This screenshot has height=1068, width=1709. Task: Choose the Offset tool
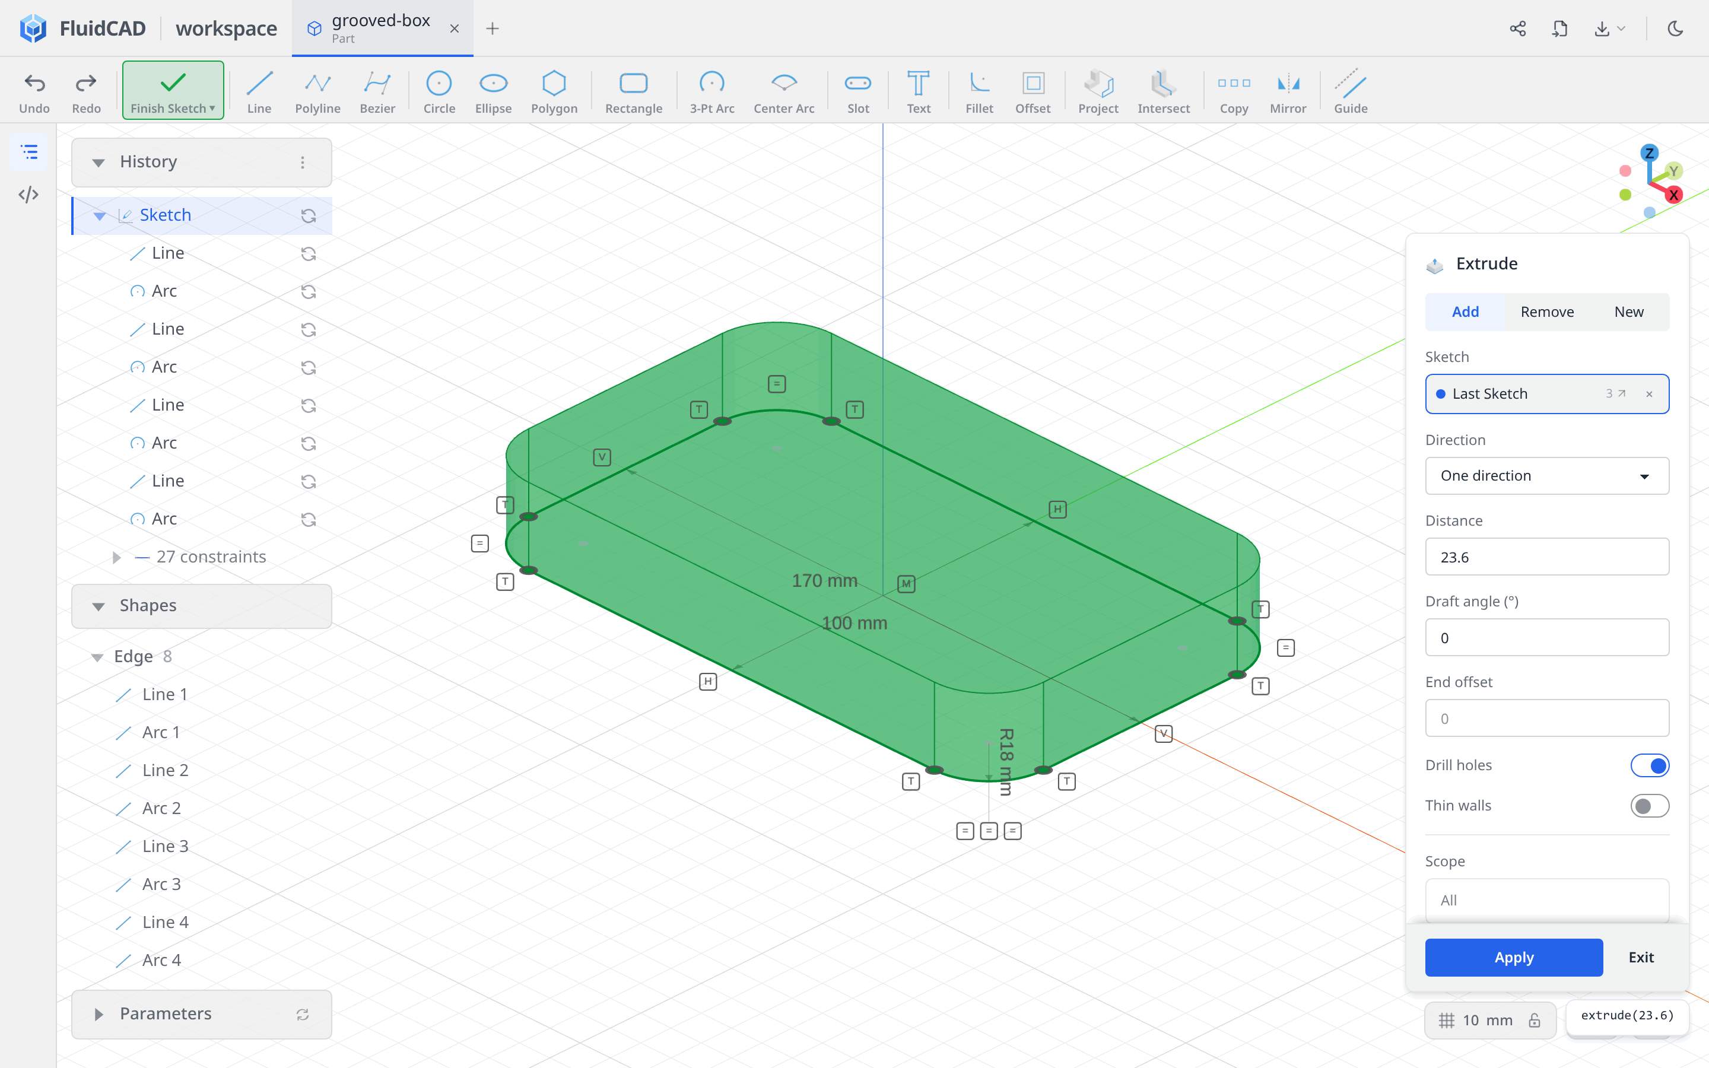[1033, 91]
